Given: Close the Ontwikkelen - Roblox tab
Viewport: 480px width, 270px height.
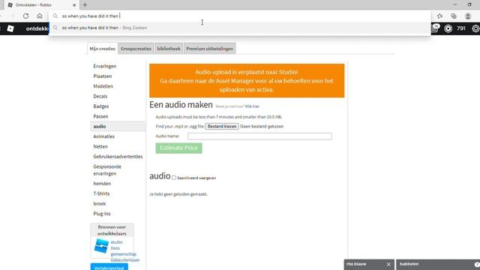Looking at the screenshot, I should pyautogui.click(x=74, y=5).
